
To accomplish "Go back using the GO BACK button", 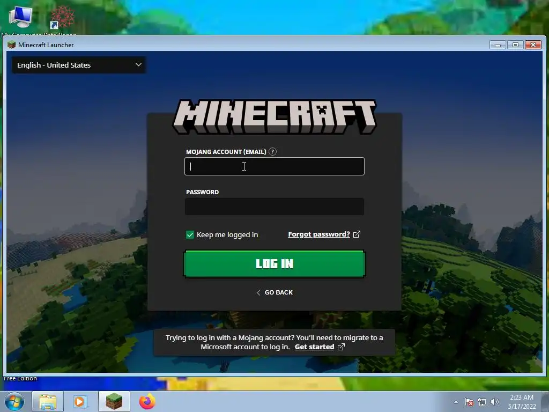I will coord(274,292).
